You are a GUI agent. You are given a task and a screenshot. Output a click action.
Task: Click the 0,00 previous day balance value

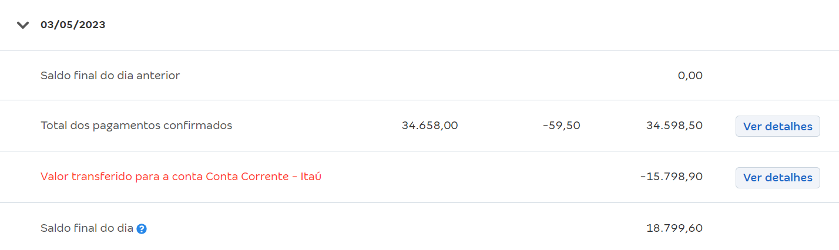point(690,75)
